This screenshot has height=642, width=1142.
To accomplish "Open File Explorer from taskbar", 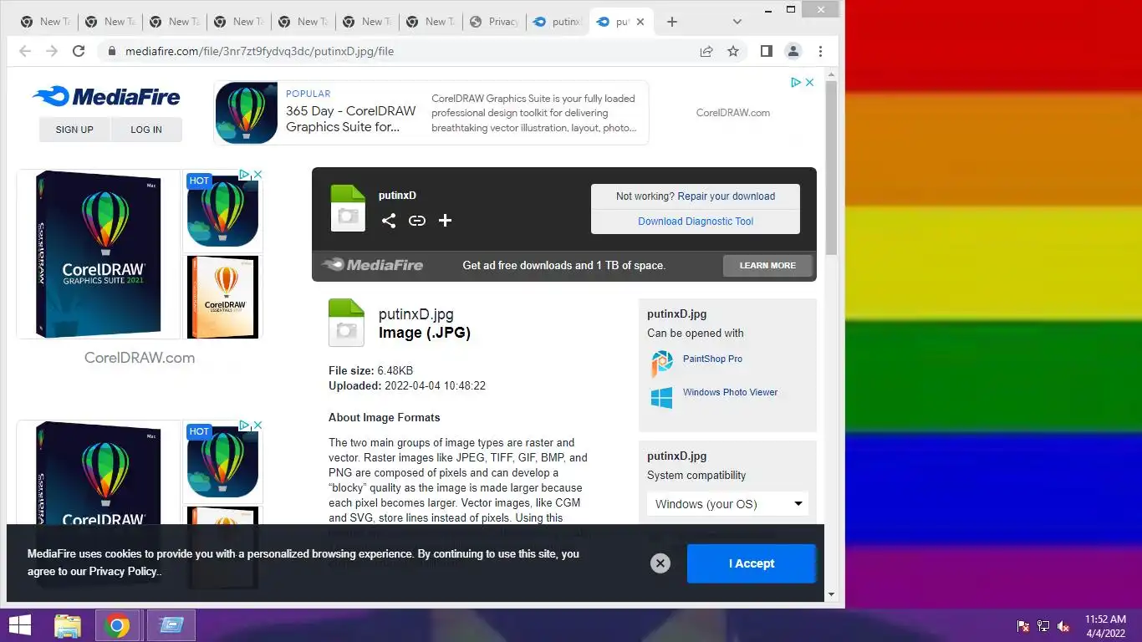I will point(68,625).
